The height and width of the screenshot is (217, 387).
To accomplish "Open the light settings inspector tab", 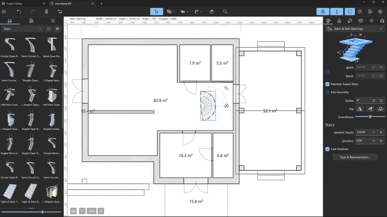I will (371, 21).
